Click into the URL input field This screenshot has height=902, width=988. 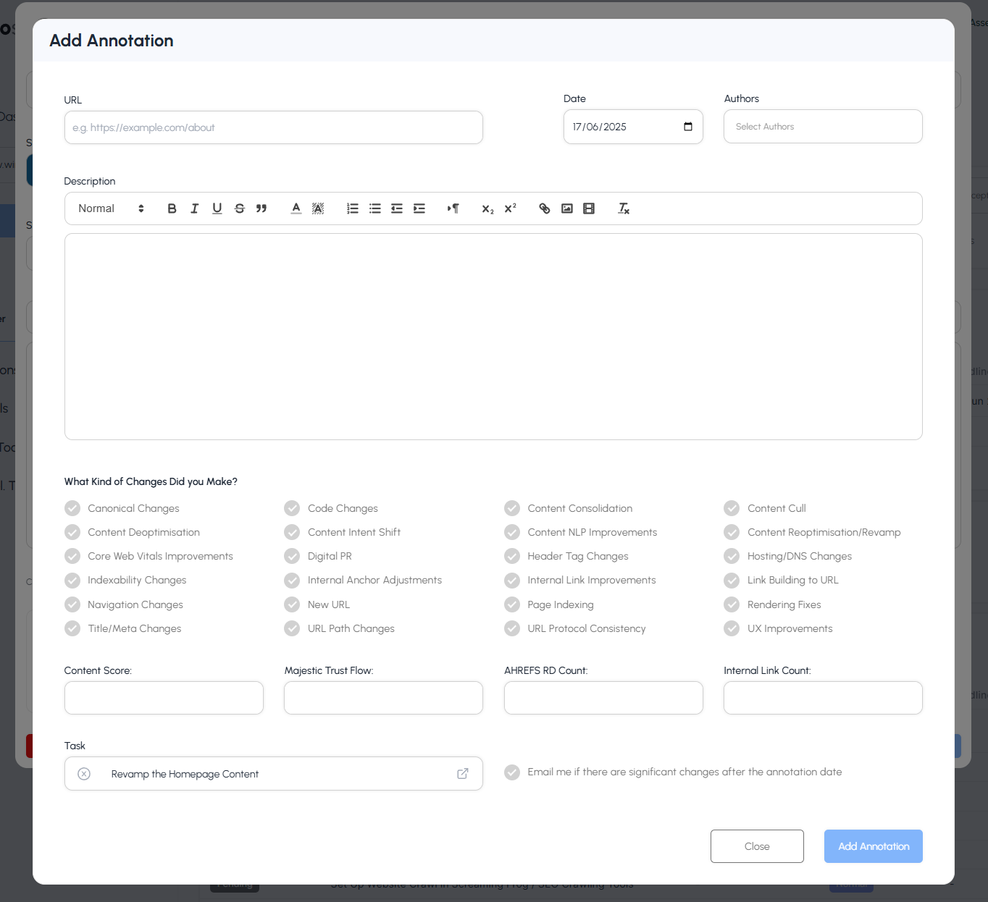coord(273,127)
